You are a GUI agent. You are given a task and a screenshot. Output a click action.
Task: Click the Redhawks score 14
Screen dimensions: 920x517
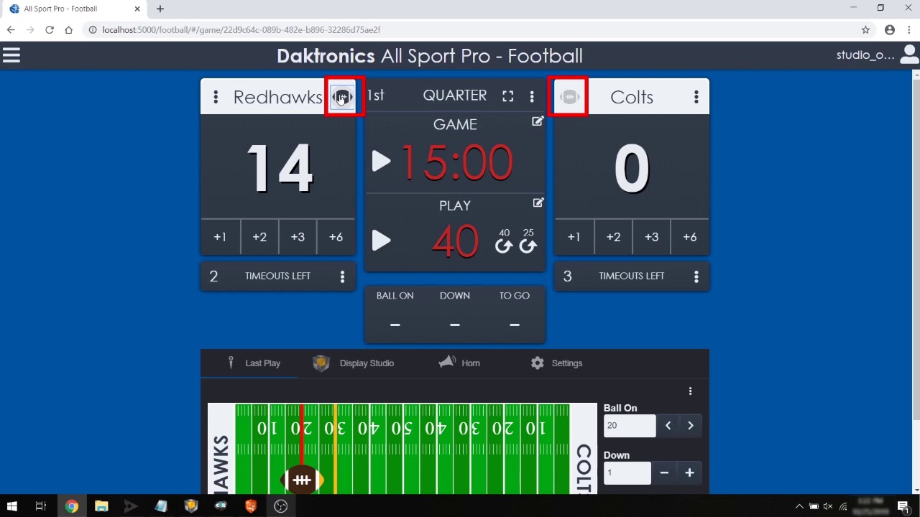[x=280, y=169]
